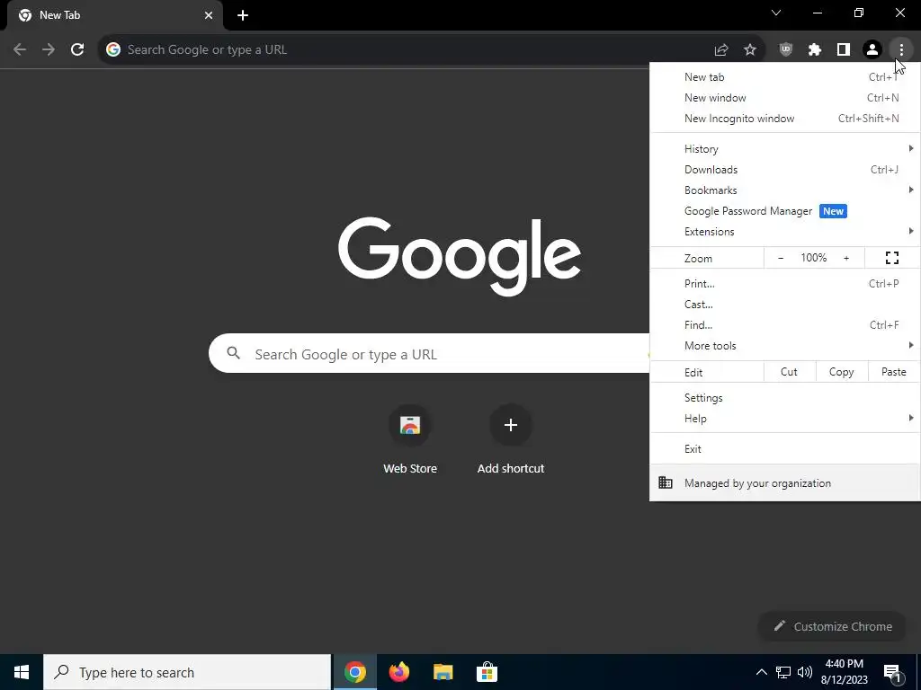Expand More tools submenu

(x=784, y=346)
